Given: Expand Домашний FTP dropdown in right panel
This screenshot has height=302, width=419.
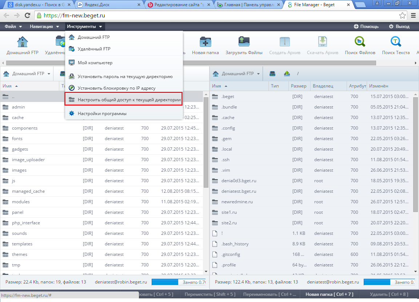Looking at the screenshot, I should pyautogui.click(x=258, y=74).
